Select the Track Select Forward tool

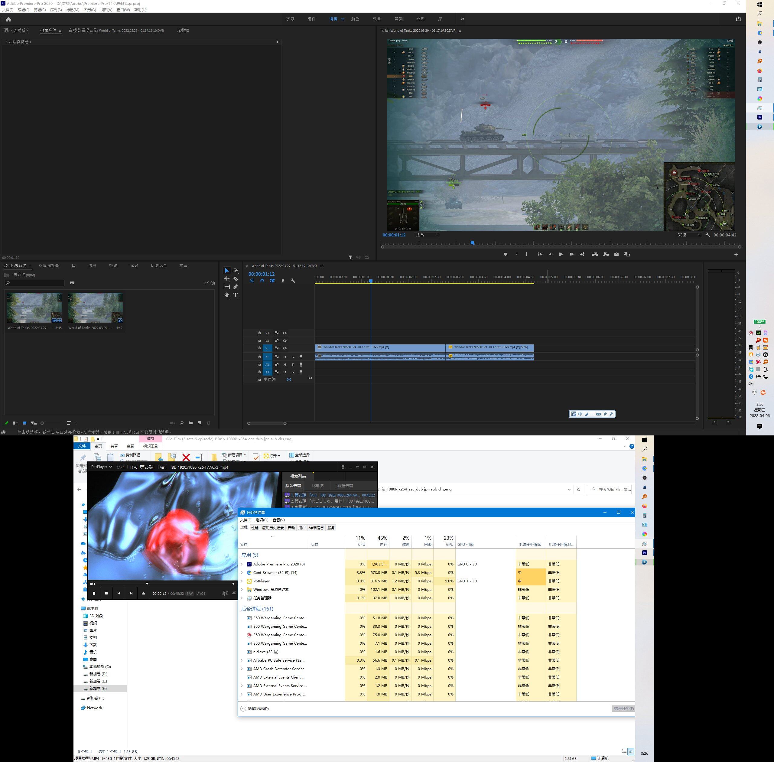(x=235, y=271)
